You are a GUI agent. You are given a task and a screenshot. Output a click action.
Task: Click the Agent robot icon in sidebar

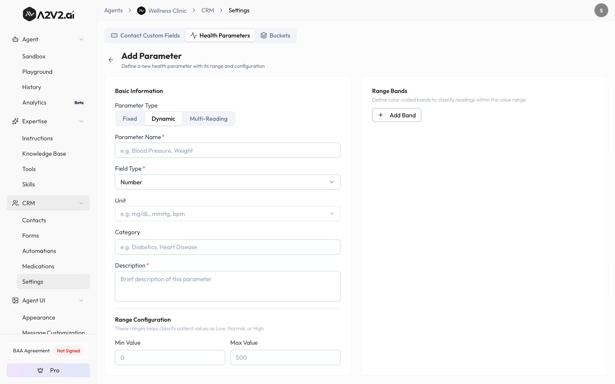[x=15, y=39]
